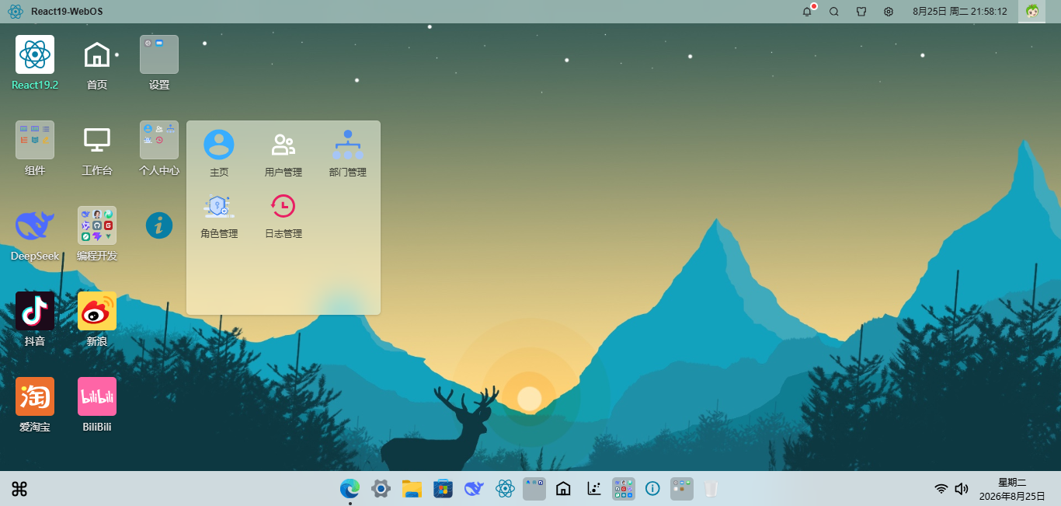The image size is (1061, 506).
Task: Open the React19.2 desktop icon
Action: tap(35, 54)
